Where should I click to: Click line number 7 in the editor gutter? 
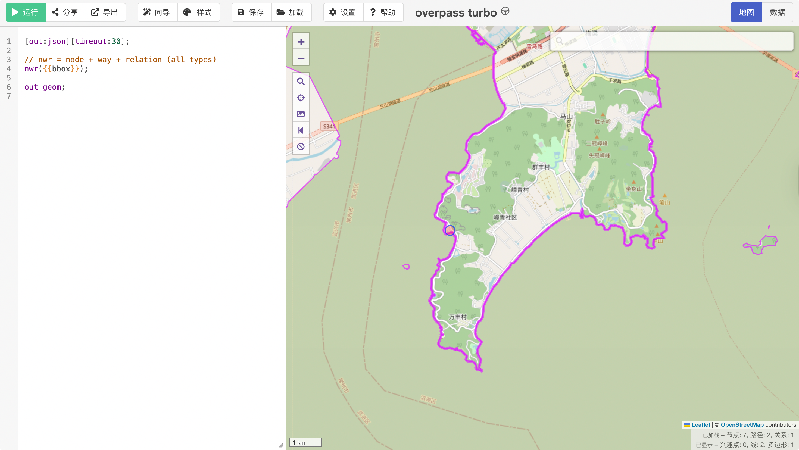tap(9, 96)
